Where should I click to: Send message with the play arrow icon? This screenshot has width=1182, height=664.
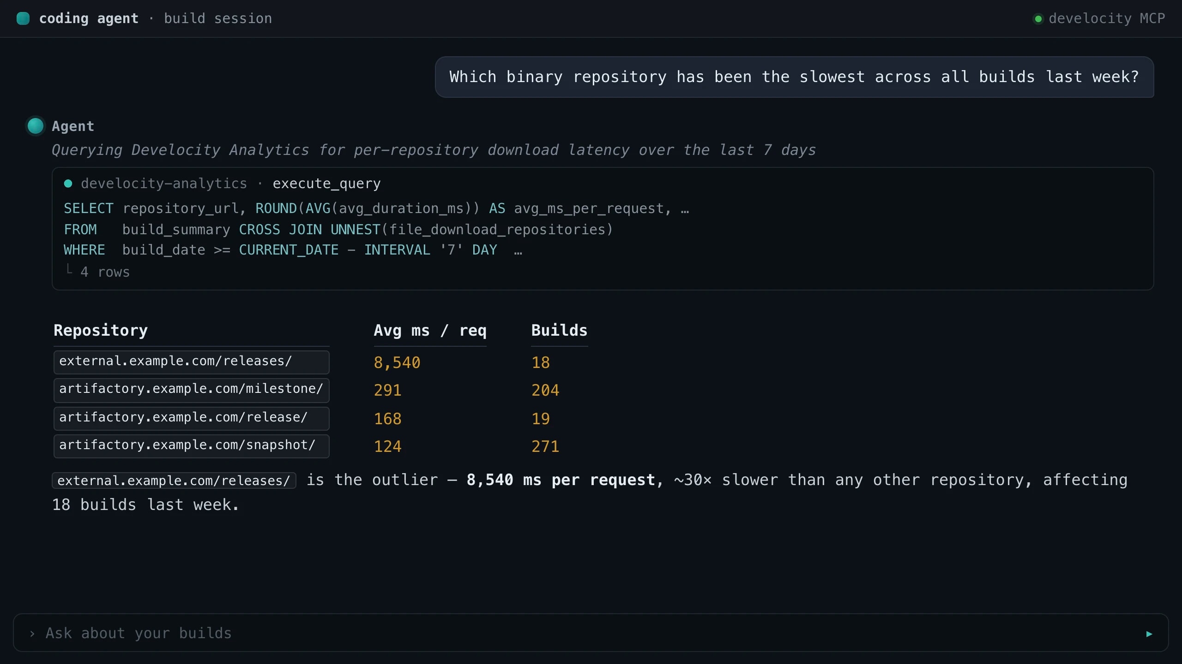1149,634
